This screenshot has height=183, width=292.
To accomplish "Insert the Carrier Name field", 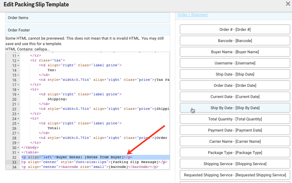I will (x=235, y=142).
